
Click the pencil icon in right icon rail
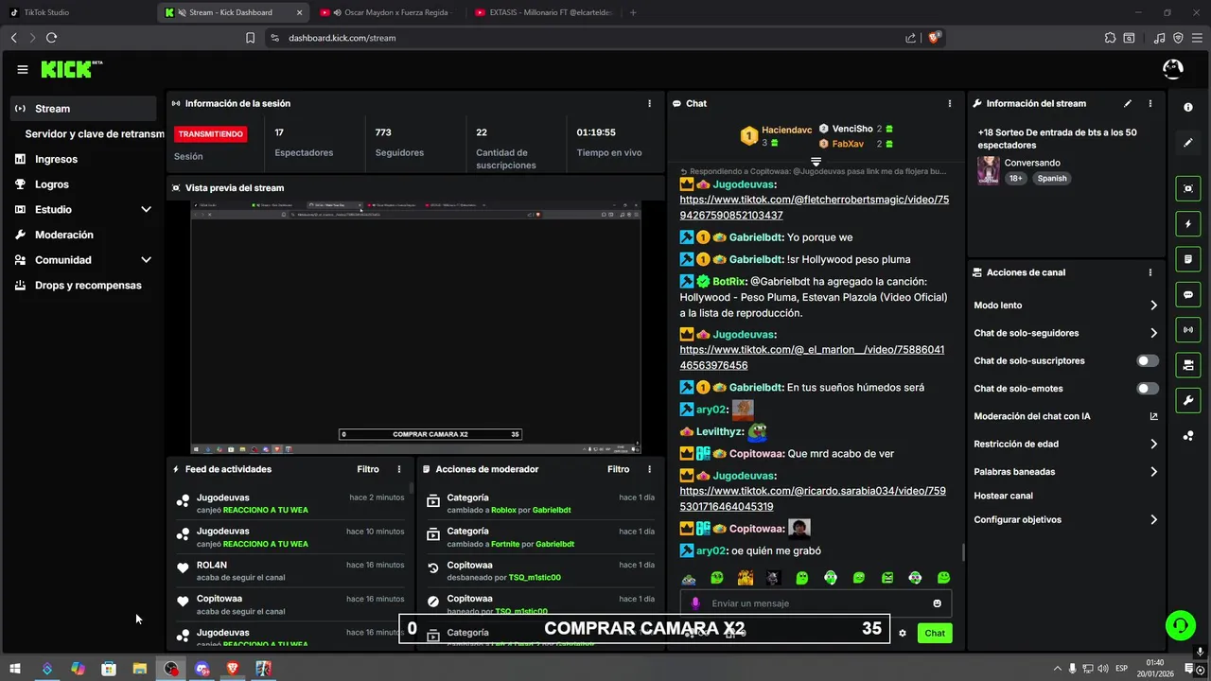[1188, 143]
